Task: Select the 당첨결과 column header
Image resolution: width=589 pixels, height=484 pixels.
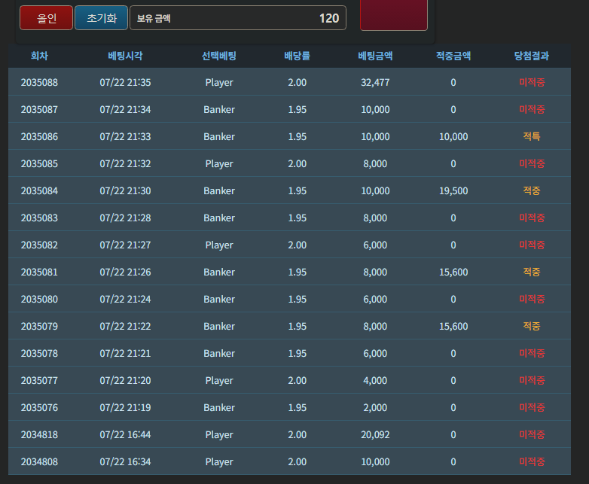Action: coord(532,56)
